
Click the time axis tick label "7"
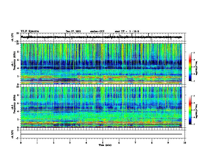coord(136,143)
